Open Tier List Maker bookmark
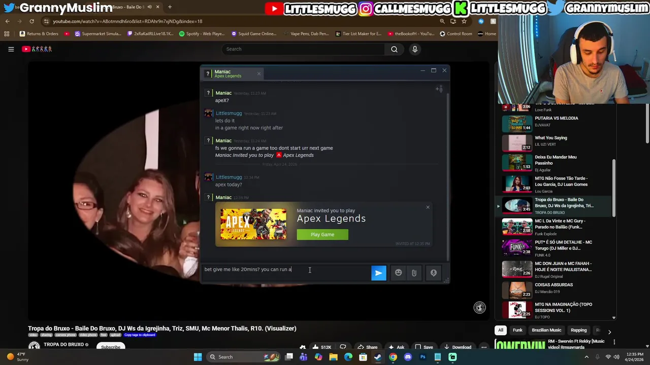 [358, 34]
